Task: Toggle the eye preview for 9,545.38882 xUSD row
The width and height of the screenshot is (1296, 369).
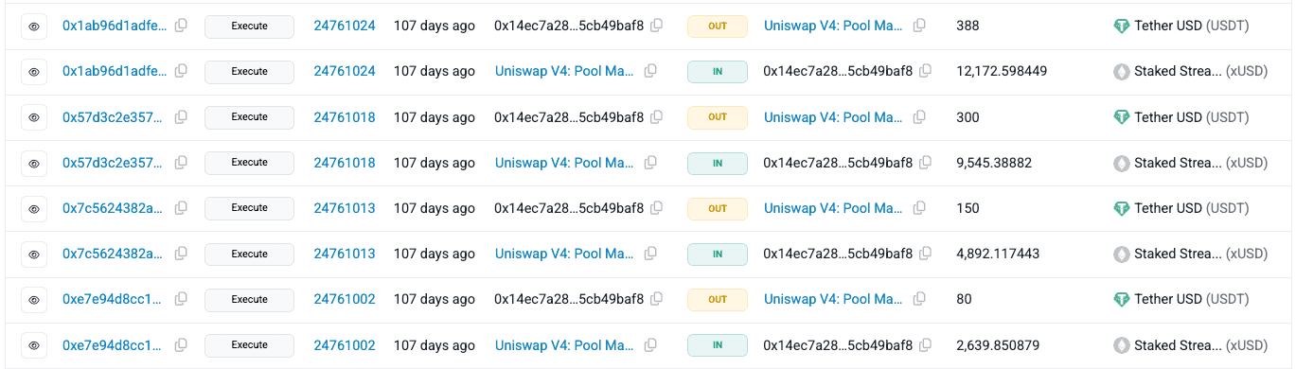Action: click(x=34, y=163)
